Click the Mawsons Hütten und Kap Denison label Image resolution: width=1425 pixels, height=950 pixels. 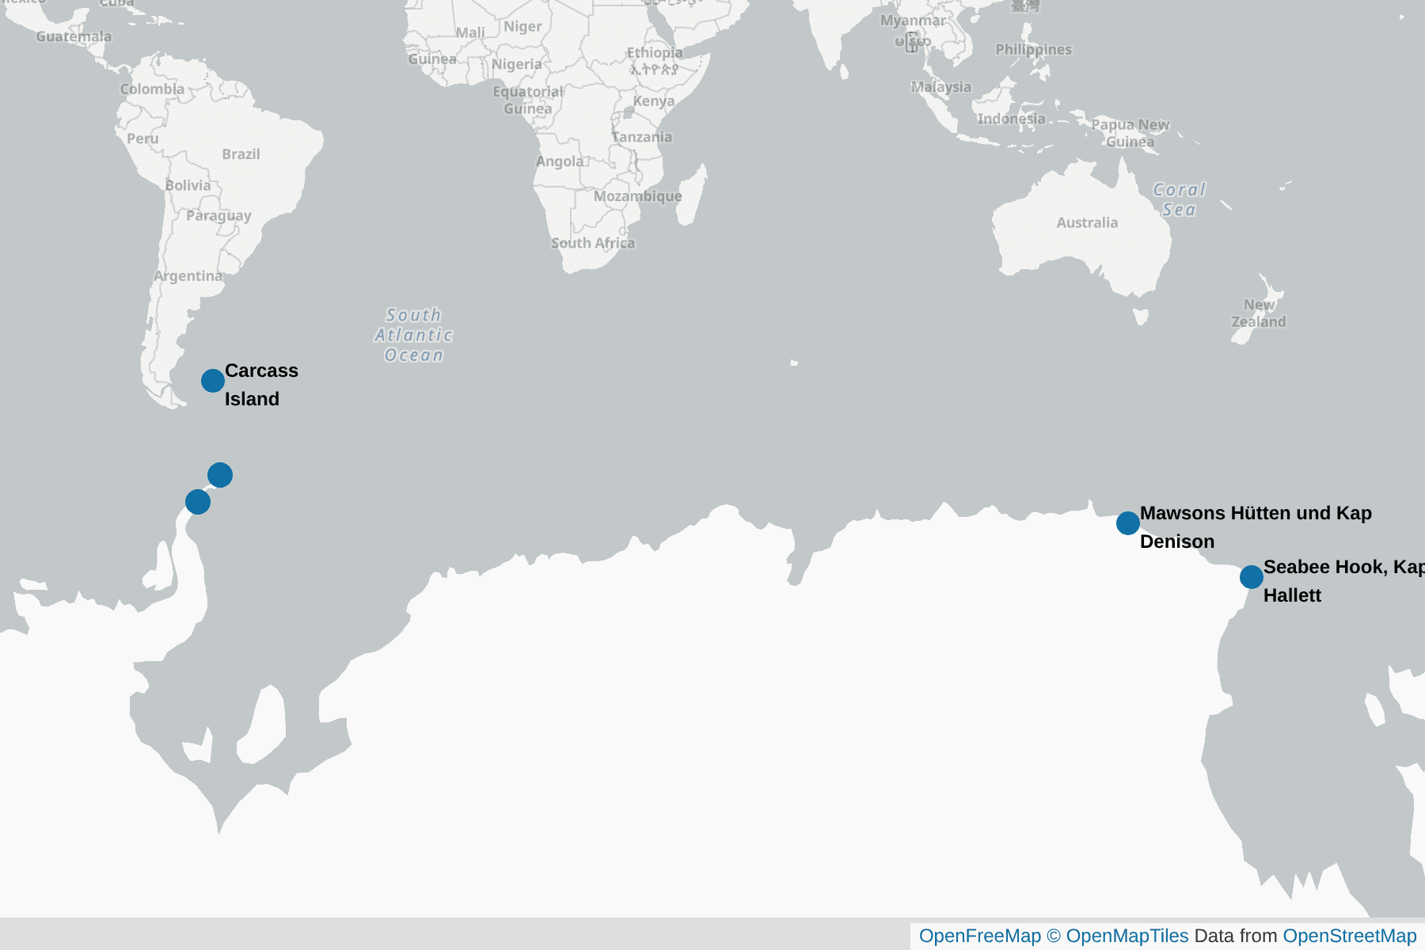[1256, 527]
